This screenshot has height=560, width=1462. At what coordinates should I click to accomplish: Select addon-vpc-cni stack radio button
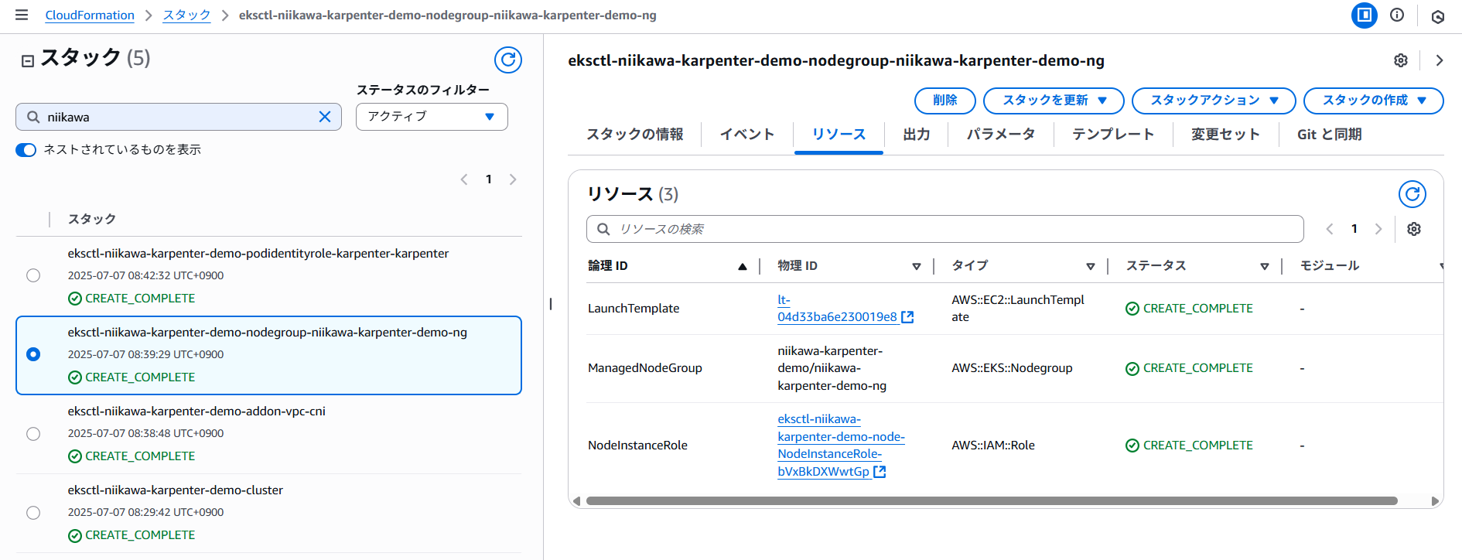(33, 434)
